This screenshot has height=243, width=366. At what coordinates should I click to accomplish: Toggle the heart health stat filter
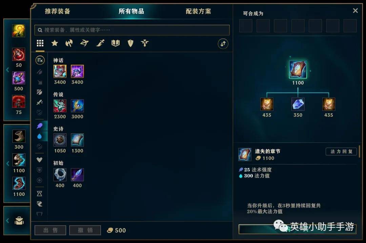[39, 160]
